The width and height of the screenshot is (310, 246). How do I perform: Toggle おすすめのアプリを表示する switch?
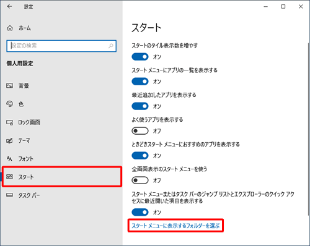[140, 156]
